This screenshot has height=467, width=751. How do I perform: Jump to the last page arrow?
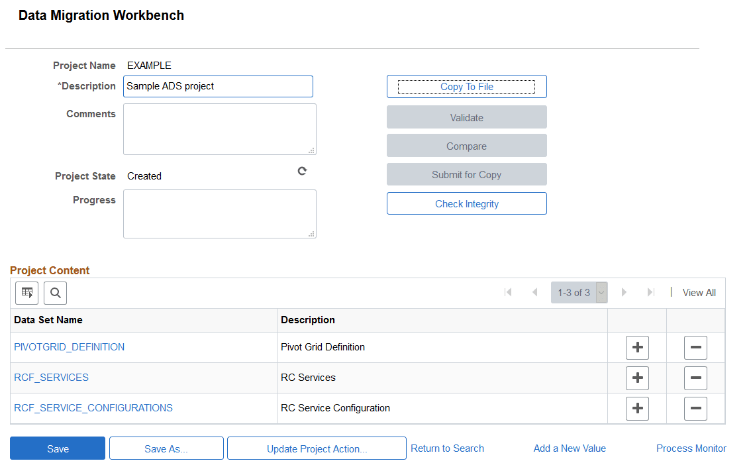650,292
